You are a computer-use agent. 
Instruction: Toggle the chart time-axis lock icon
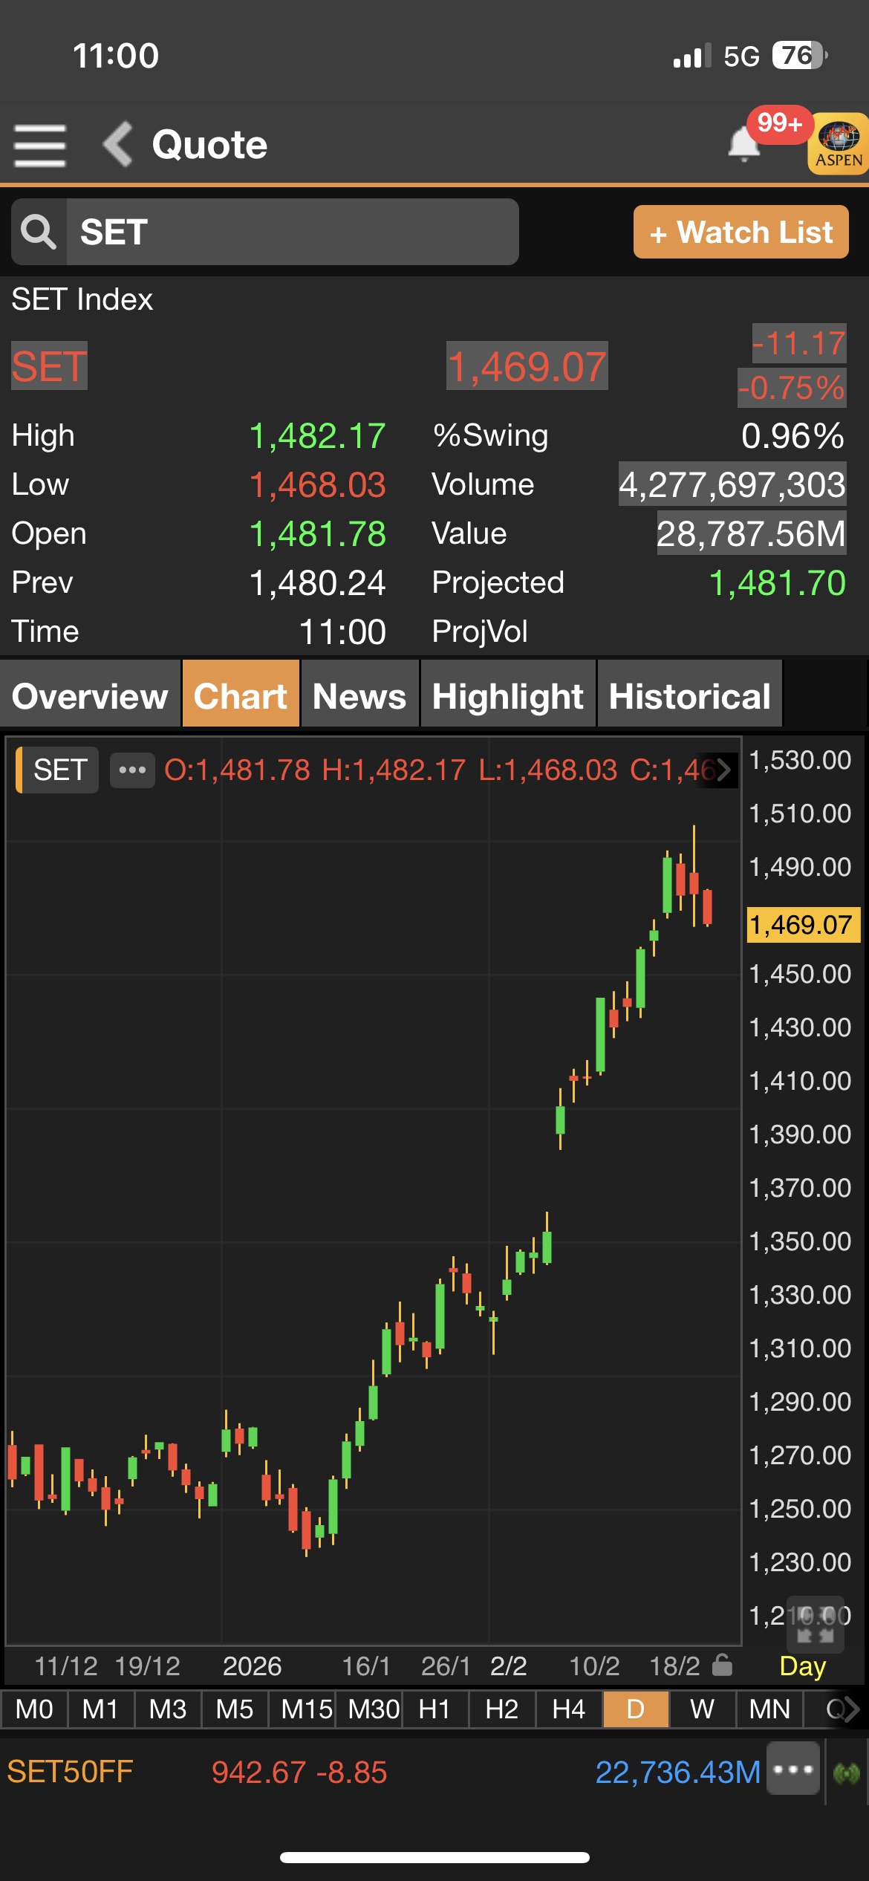click(722, 1666)
